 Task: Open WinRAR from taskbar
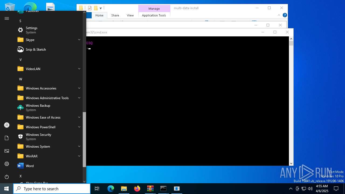pyautogui.click(x=150, y=189)
